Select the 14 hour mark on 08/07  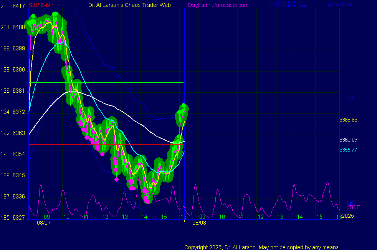point(144,217)
